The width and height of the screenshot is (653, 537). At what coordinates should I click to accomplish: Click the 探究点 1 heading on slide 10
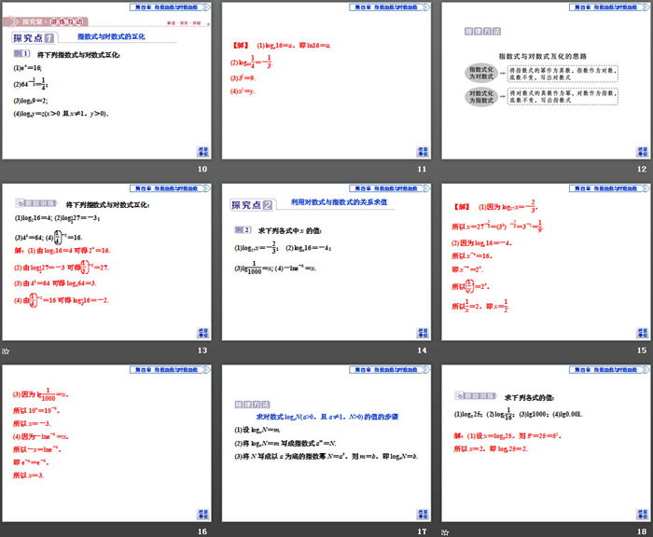[x=35, y=38]
